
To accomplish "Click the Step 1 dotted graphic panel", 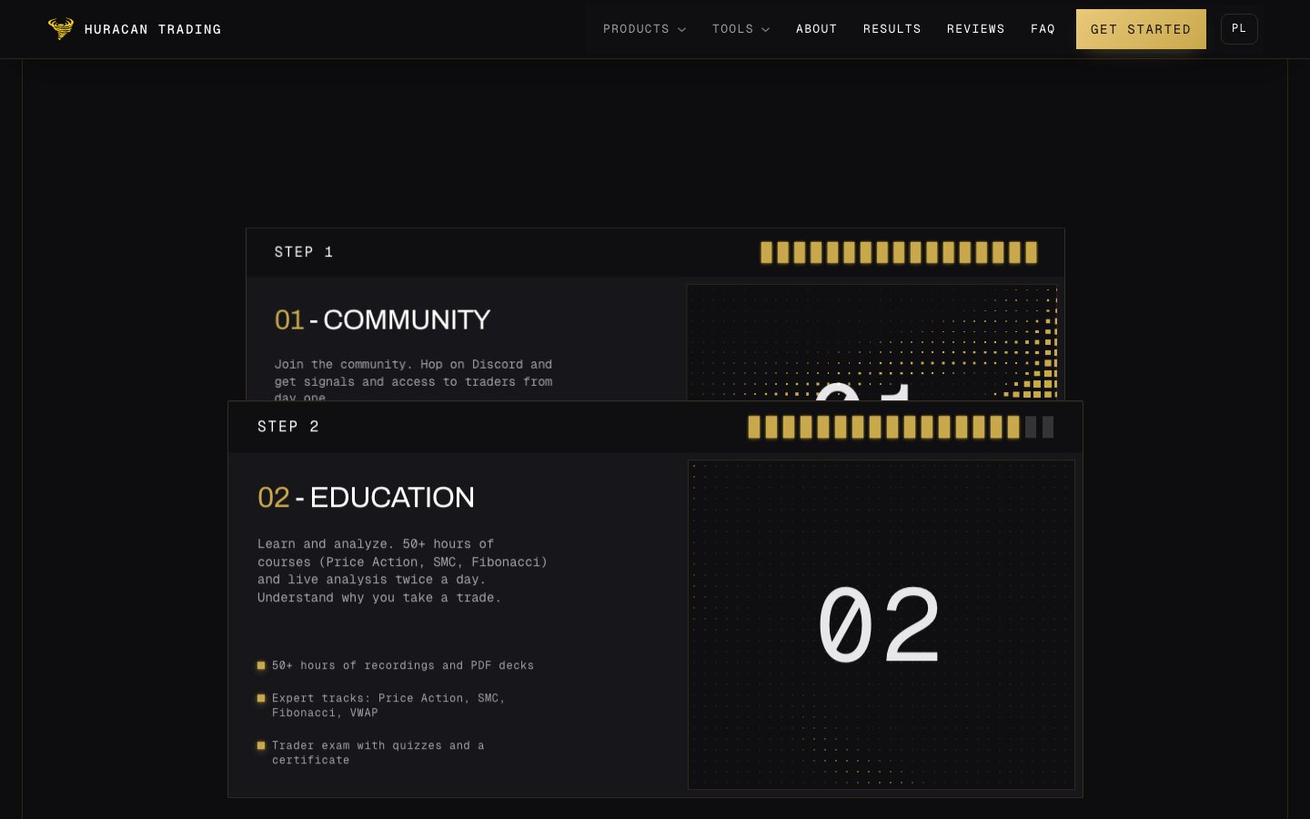I will 872,342.
